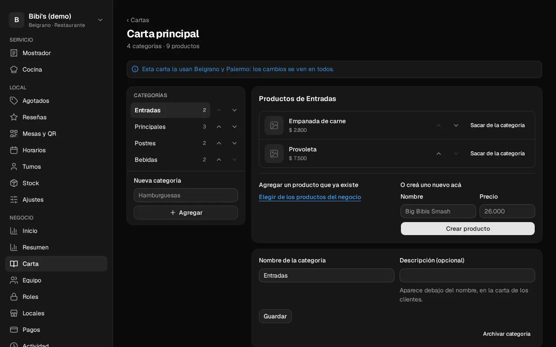This screenshot has width=556, height=347.
Task: Edit the Nombre de la categoría field
Action: [x=327, y=275]
